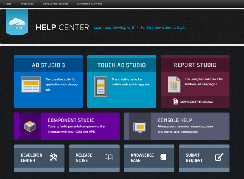Open the Home menu item
The width and height of the screenshot is (244, 179).
tap(8, 4)
